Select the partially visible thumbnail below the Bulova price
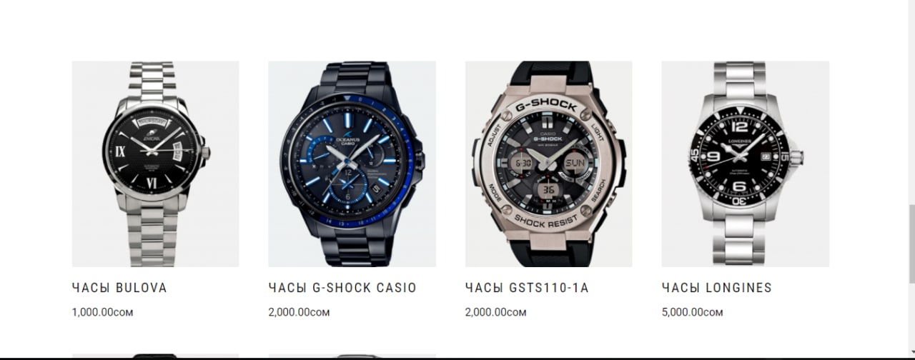This screenshot has height=360, width=915. [x=155, y=355]
